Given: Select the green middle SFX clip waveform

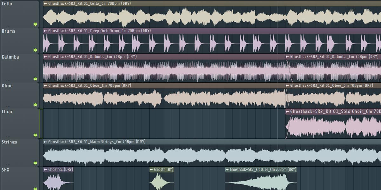Looking at the screenshot, I should pyautogui.click(x=162, y=181).
